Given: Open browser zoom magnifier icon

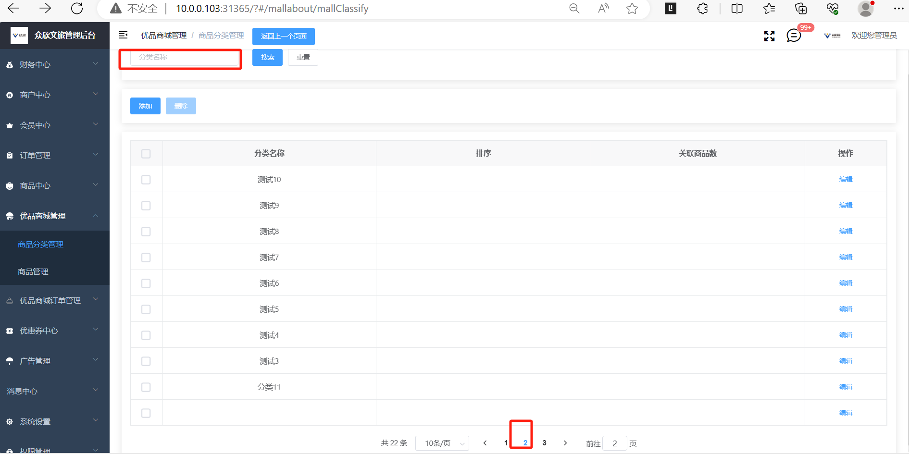Looking at the screenshot, I should (x=574, y=8).
